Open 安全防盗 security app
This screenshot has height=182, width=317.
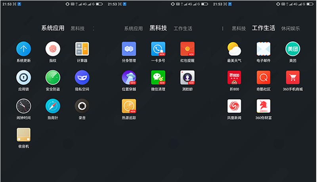[x=53, y=78]
